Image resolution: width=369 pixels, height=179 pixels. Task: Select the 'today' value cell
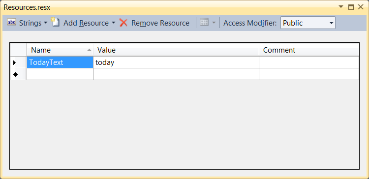point(176,62)
